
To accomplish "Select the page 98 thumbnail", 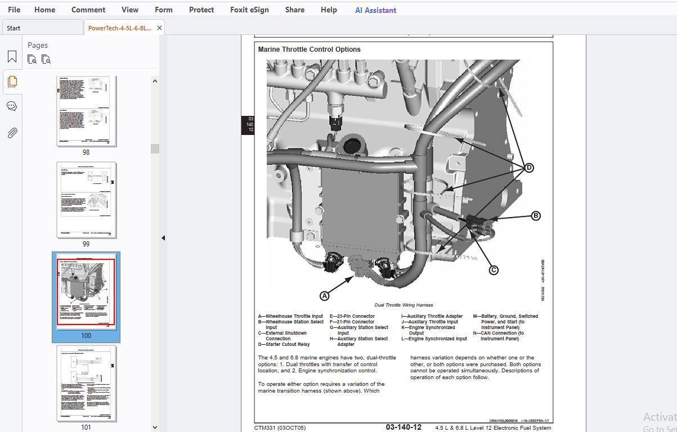I will click(86, 111).
